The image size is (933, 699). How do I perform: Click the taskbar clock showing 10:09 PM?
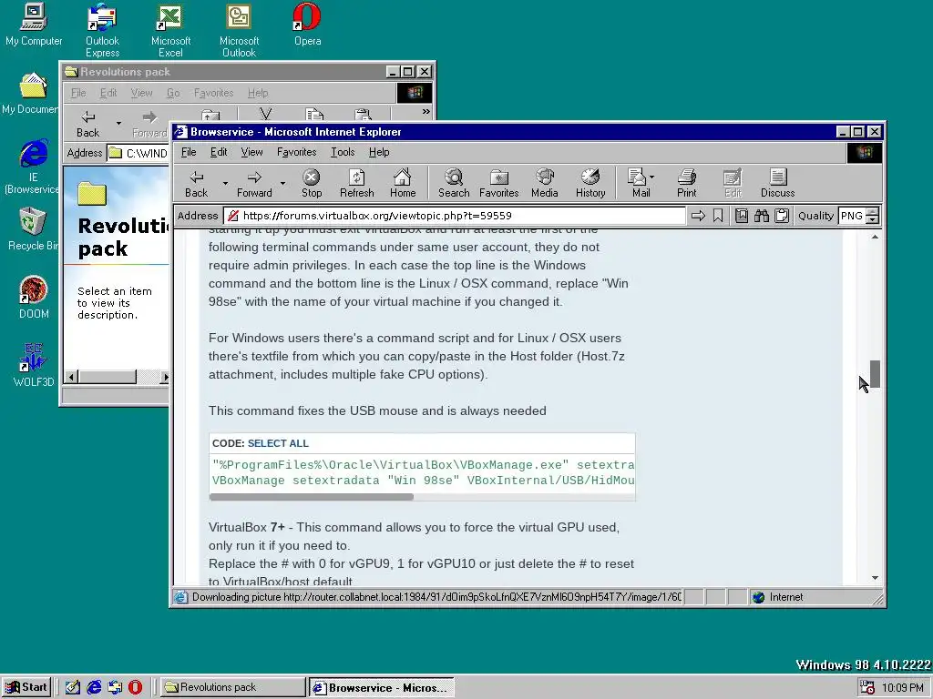coord(903,688)
